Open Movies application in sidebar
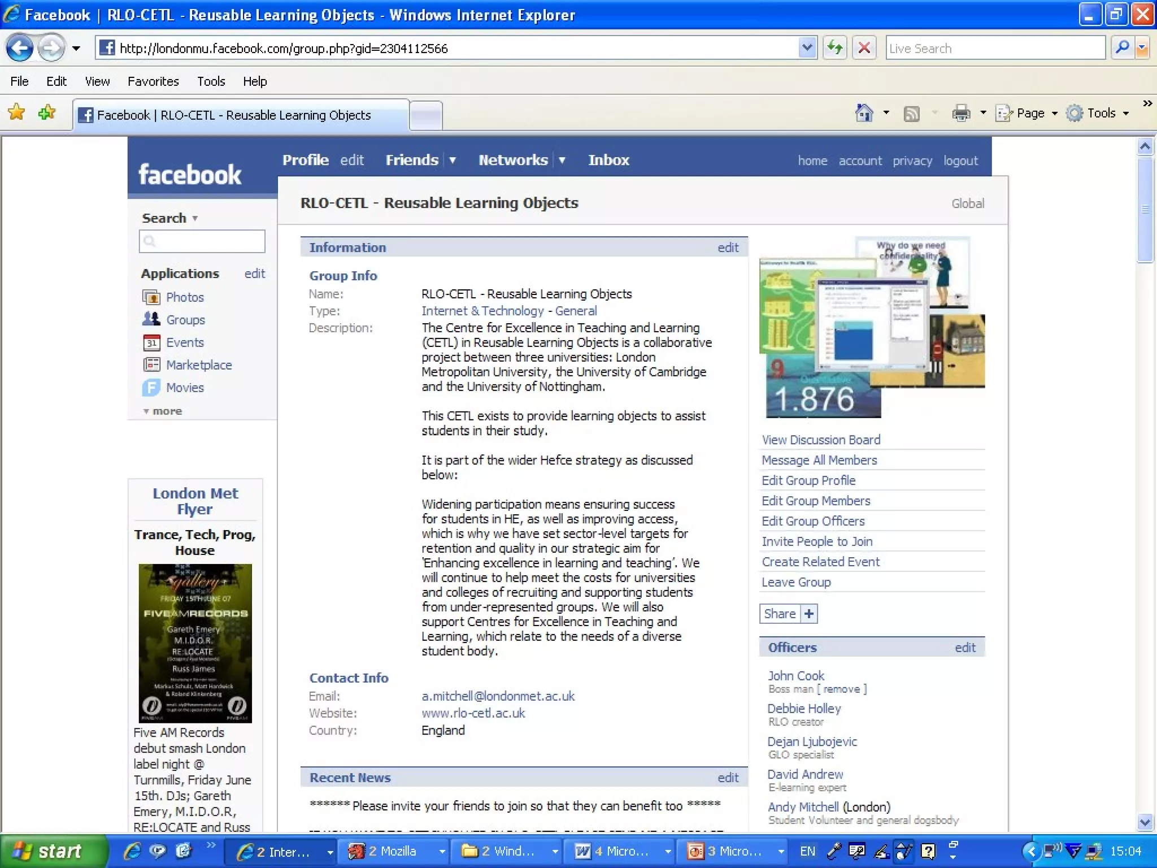 pos(185,388)
